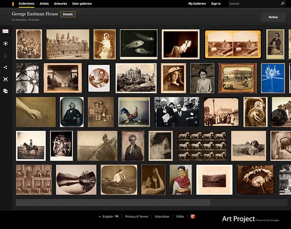Click the Sign in link
The width and height of the screenshot is (291, 229).
pyautogui.click(x=216, y=4)
